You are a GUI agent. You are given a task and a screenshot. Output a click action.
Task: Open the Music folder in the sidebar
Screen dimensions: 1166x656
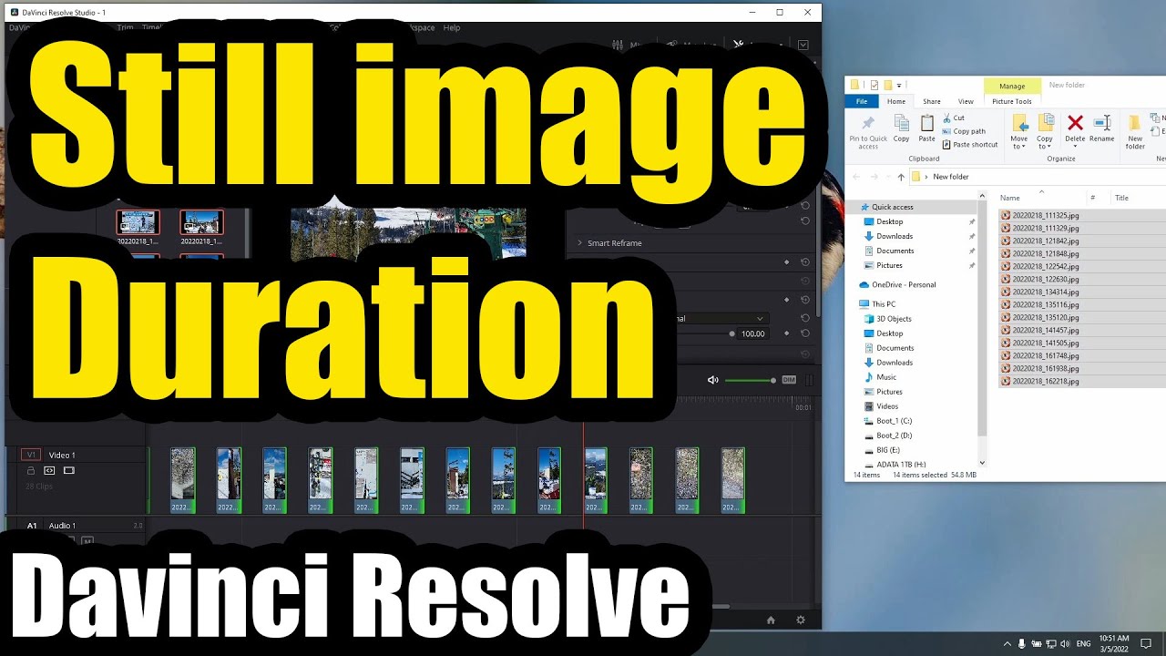(880, 377)
